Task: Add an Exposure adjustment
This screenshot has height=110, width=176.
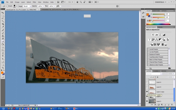Action: click(x=164, y=35)
